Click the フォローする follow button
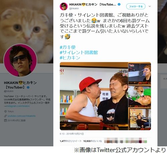The width and height of the screenshot is (167, 153). 136,6
